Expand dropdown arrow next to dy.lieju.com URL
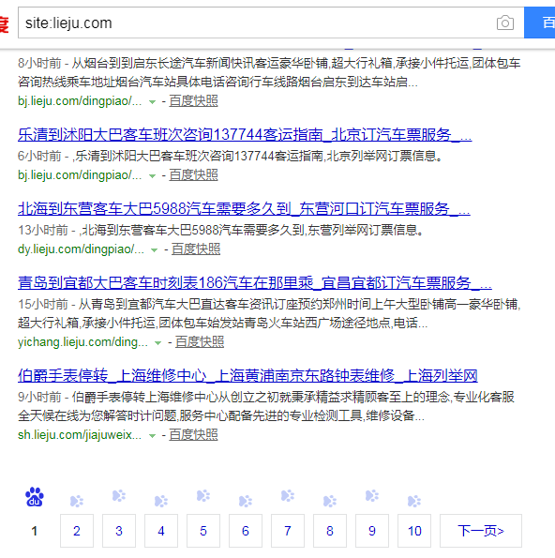Image resolution: width=555 pixels, height=558 pixels. tap(155, 250)
